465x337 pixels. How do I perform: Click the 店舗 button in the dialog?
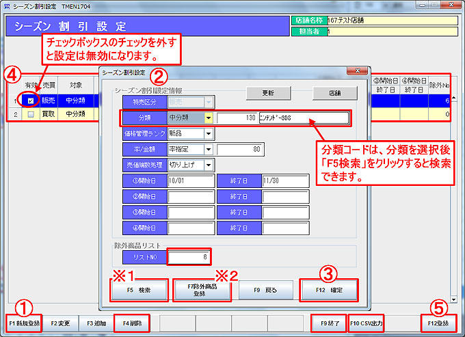click(335, 93)
